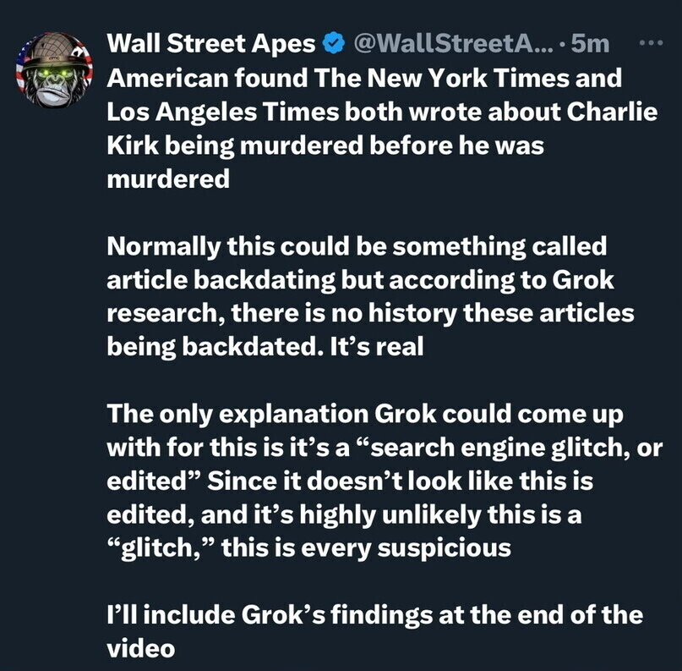Click the blue verified checkmark badge
The image size is (682, 671).
tap(334, 43)
